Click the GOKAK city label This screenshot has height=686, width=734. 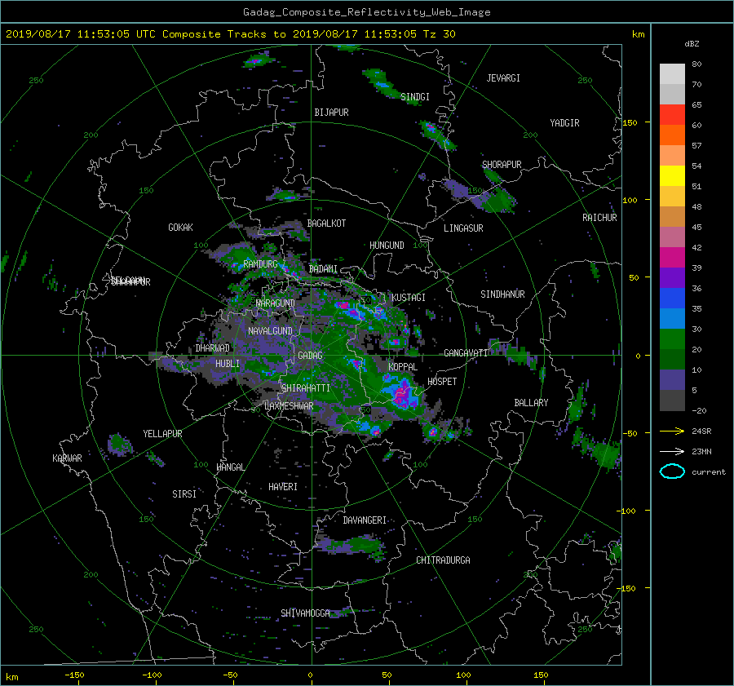(181, 228)
